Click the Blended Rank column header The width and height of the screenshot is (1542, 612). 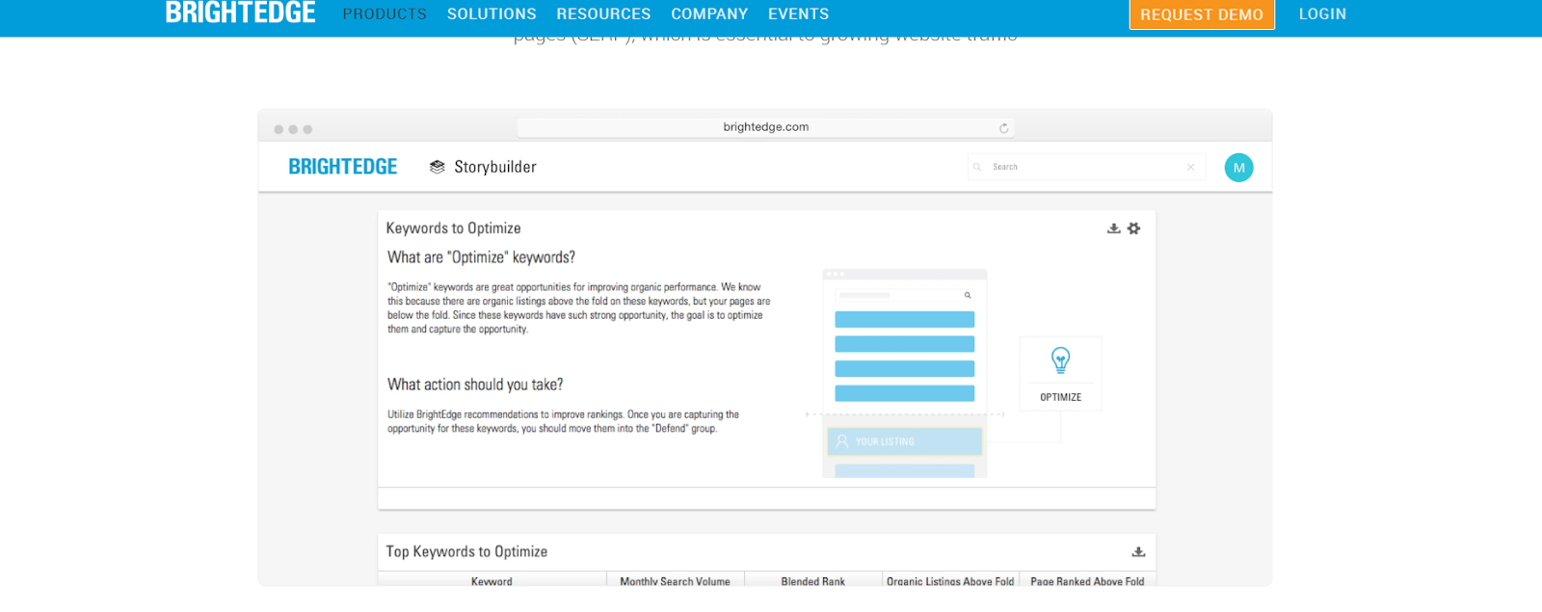point(812,581)
